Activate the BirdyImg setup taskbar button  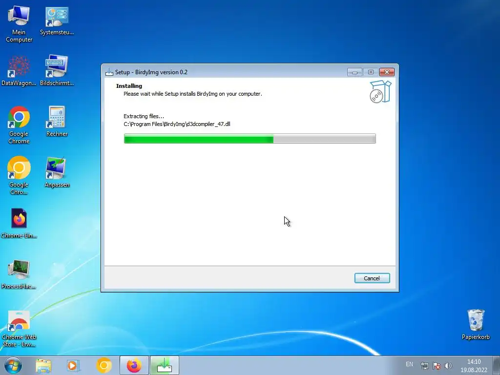164,365
